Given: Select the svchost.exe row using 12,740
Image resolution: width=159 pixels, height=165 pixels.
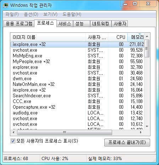Looking at the screenshot, I should coord(77,118).
